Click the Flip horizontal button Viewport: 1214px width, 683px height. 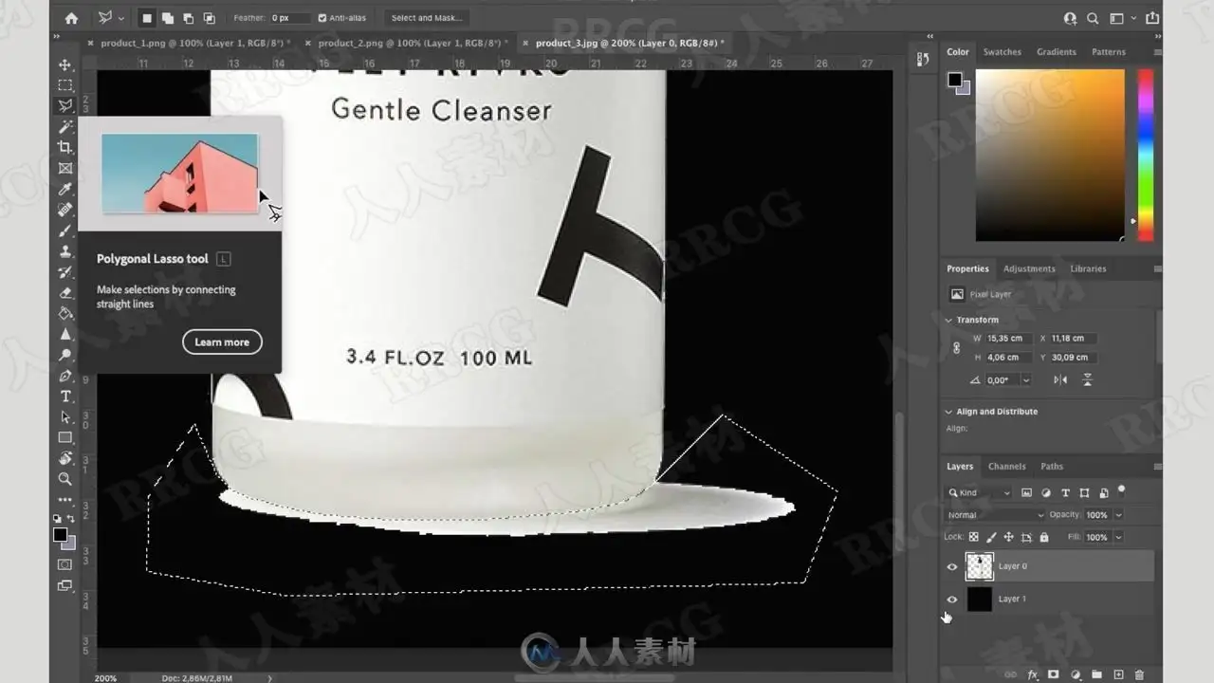[1060, 380]
